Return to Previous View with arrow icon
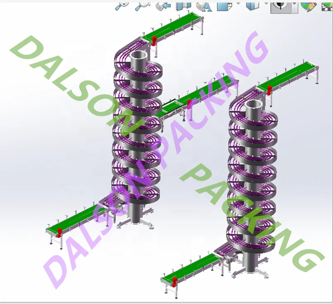The image size is (333, 304). [x=163, y=6]
